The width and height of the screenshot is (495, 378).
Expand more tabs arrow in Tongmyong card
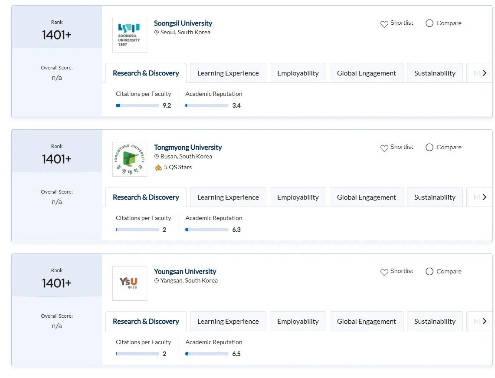485,197
